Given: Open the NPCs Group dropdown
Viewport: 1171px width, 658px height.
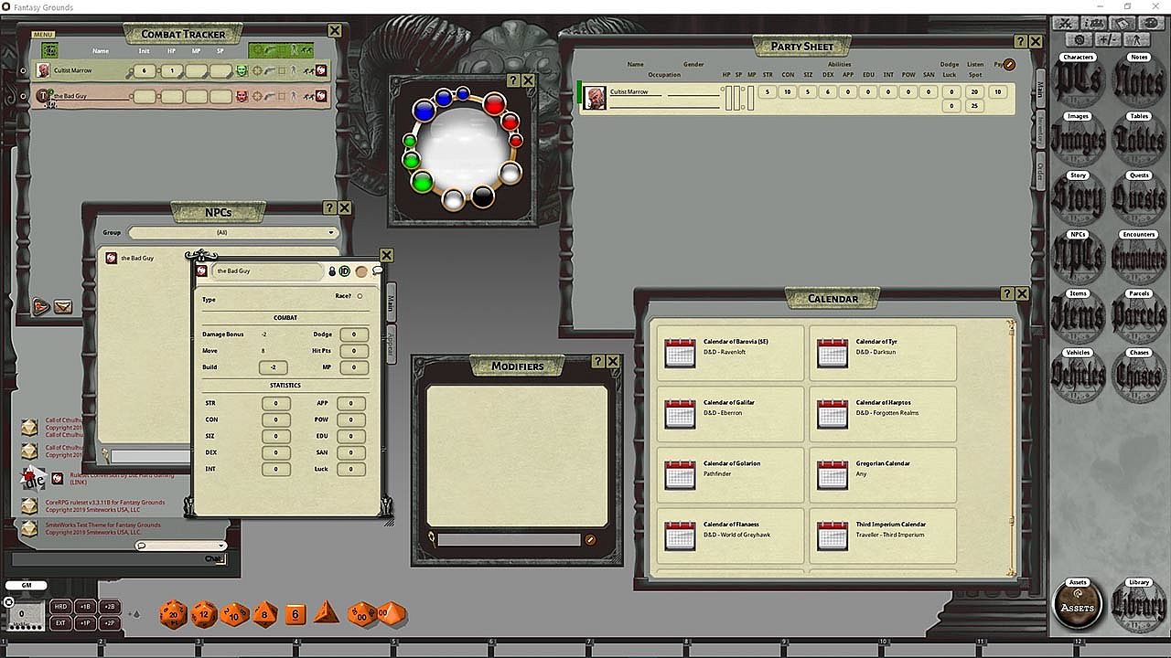Looking at the screenshot, I should coord(232,233).
